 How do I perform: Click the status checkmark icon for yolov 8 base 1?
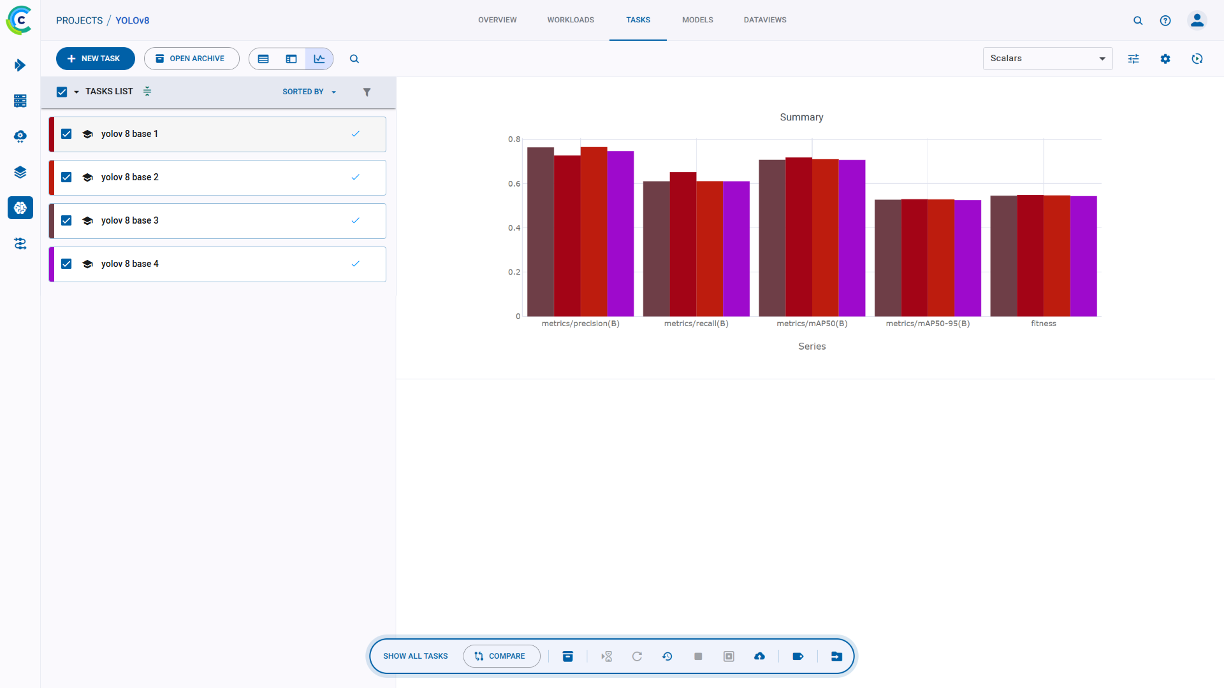click(355, 134)
